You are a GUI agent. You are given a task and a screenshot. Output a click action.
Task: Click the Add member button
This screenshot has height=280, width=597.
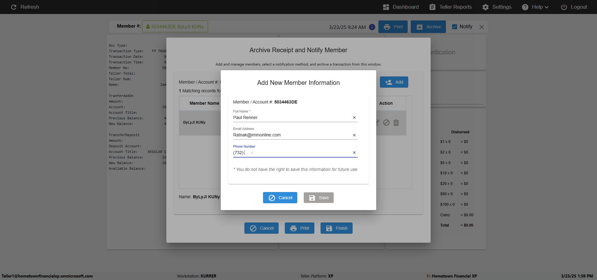394,82
